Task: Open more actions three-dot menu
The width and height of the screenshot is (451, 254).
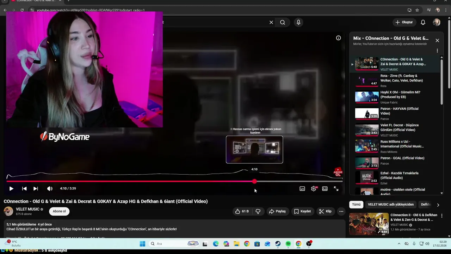Action: coord(341,211)
